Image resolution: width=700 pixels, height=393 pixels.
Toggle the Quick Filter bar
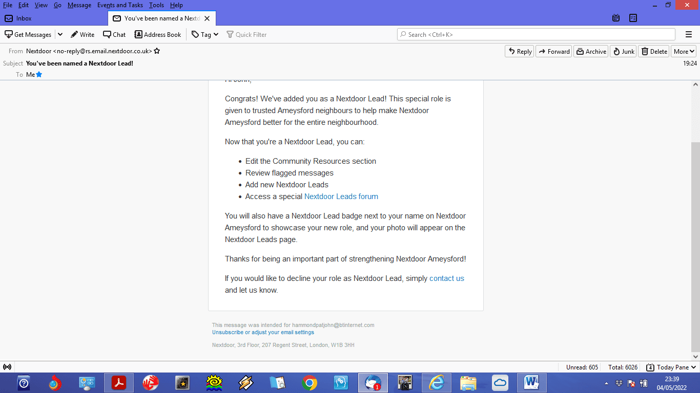246,34
